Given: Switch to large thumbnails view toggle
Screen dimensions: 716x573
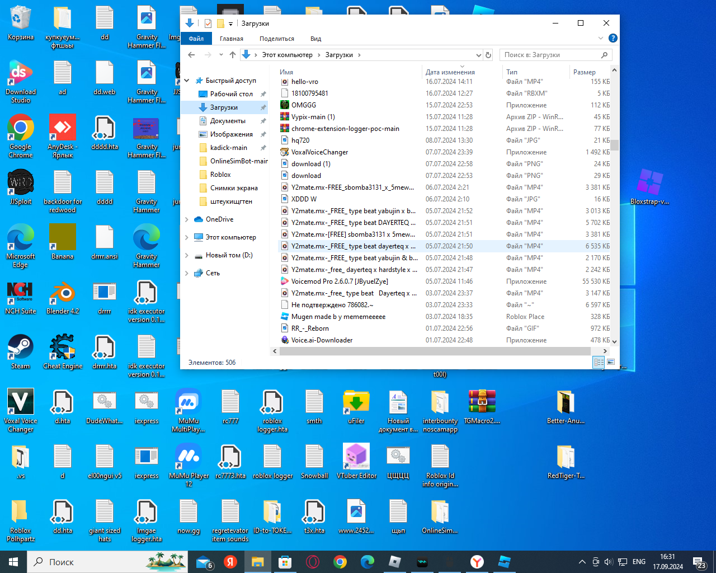Looking at the screenshot, I should point(610,363).
